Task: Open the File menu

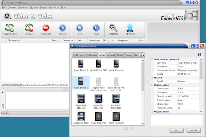Action: tap(4, 7)
